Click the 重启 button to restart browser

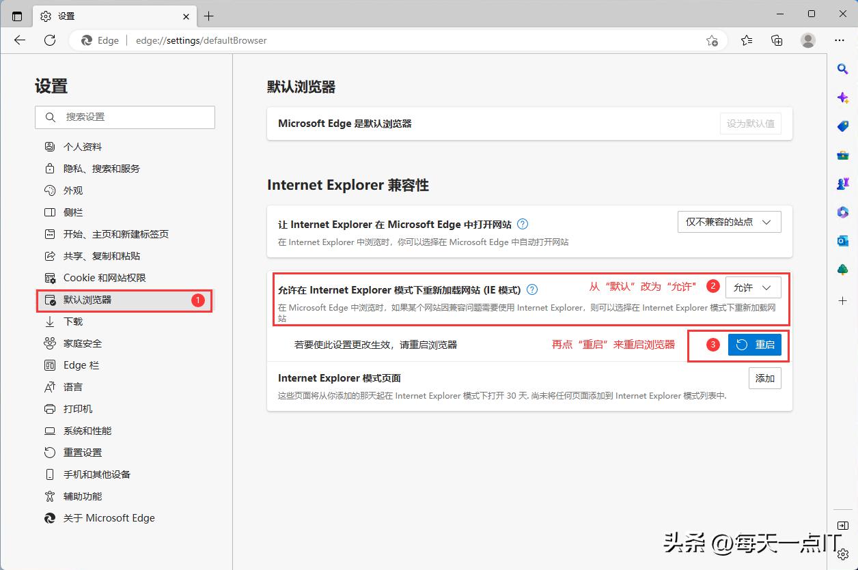[x=756, y=345]
